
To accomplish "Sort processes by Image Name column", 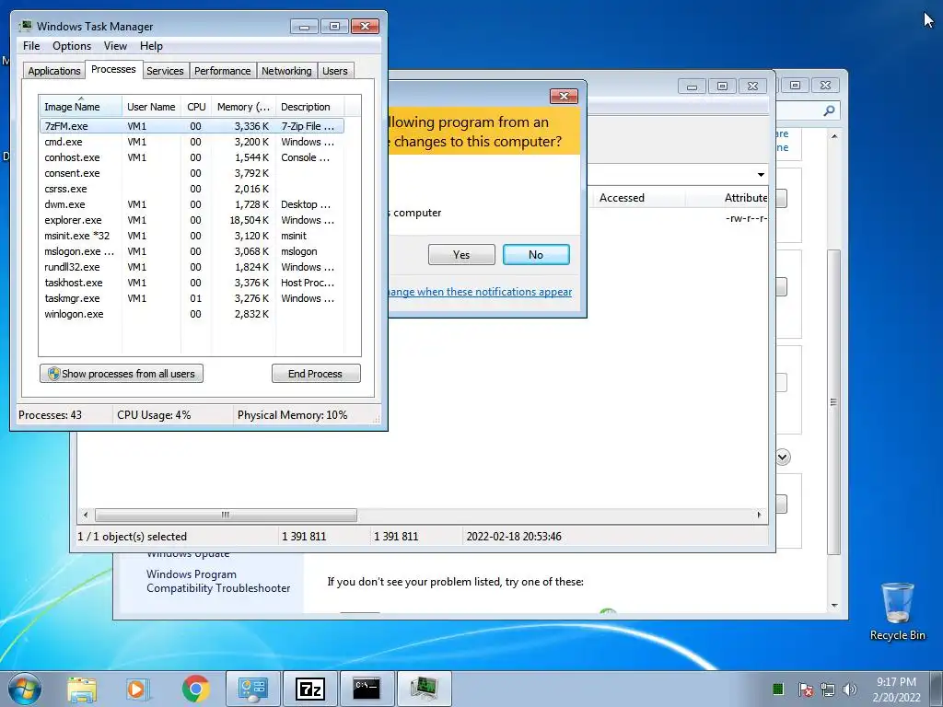I will coord(81,107).
